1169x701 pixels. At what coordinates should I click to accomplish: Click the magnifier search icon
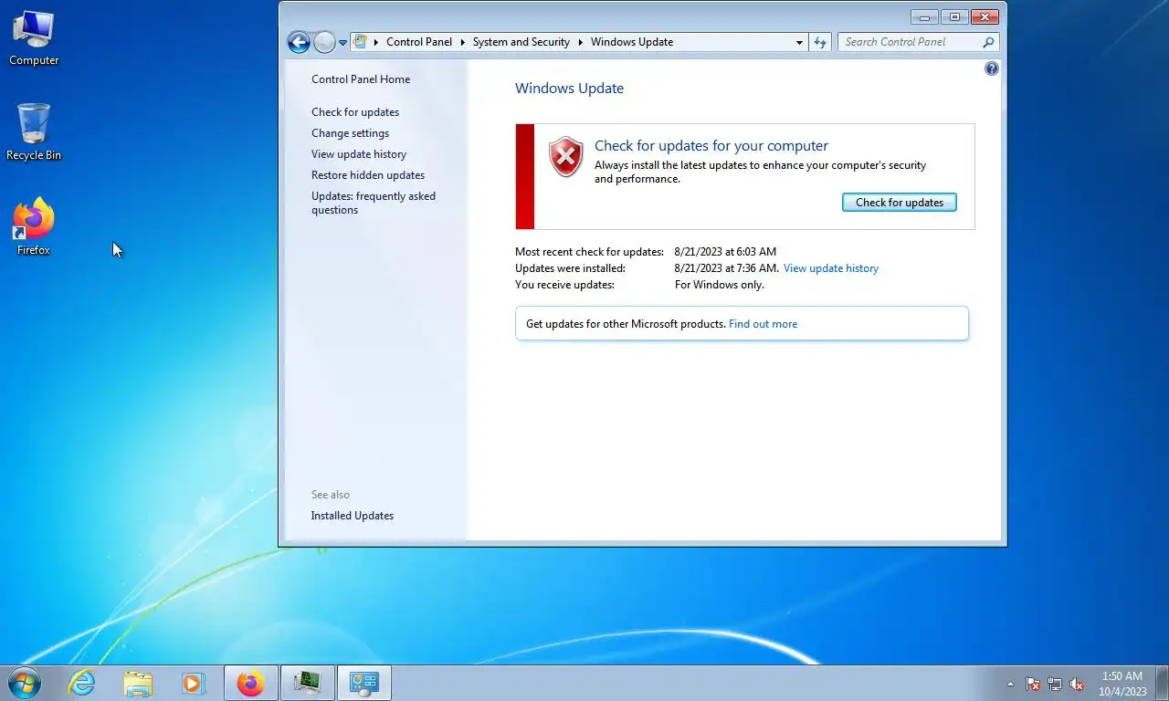989,42
